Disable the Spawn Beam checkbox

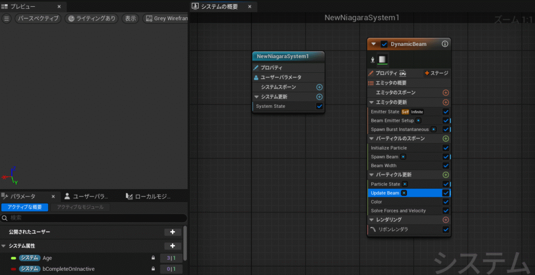click(x=446, y=157)
